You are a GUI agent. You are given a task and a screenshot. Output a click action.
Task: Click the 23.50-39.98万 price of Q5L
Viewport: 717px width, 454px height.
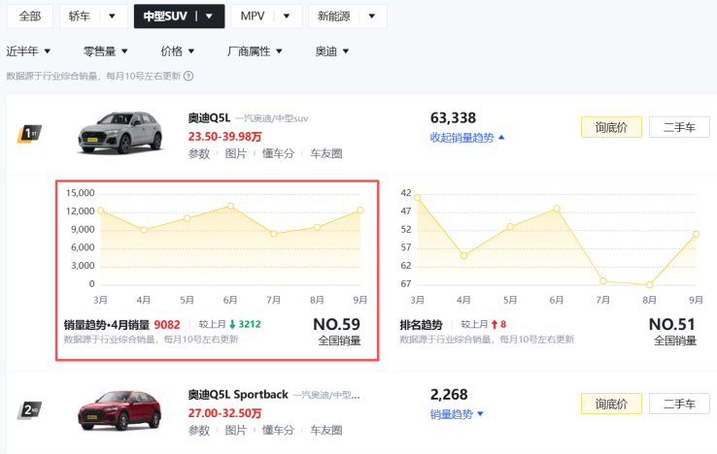pos(224,137)
